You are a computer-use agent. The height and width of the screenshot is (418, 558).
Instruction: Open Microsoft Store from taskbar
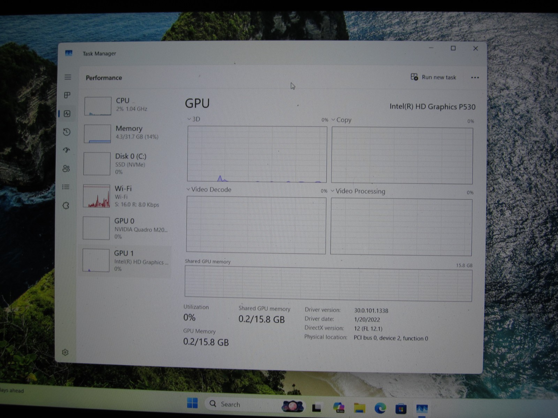[x=401, y=408]
